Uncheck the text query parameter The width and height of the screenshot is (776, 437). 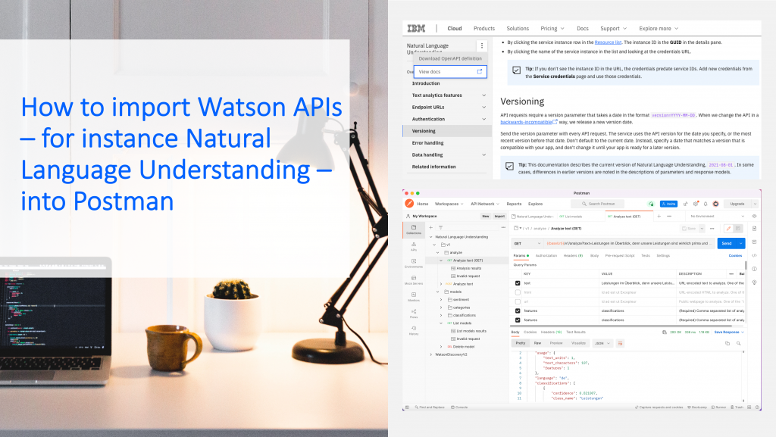click(x=517, y=283)
